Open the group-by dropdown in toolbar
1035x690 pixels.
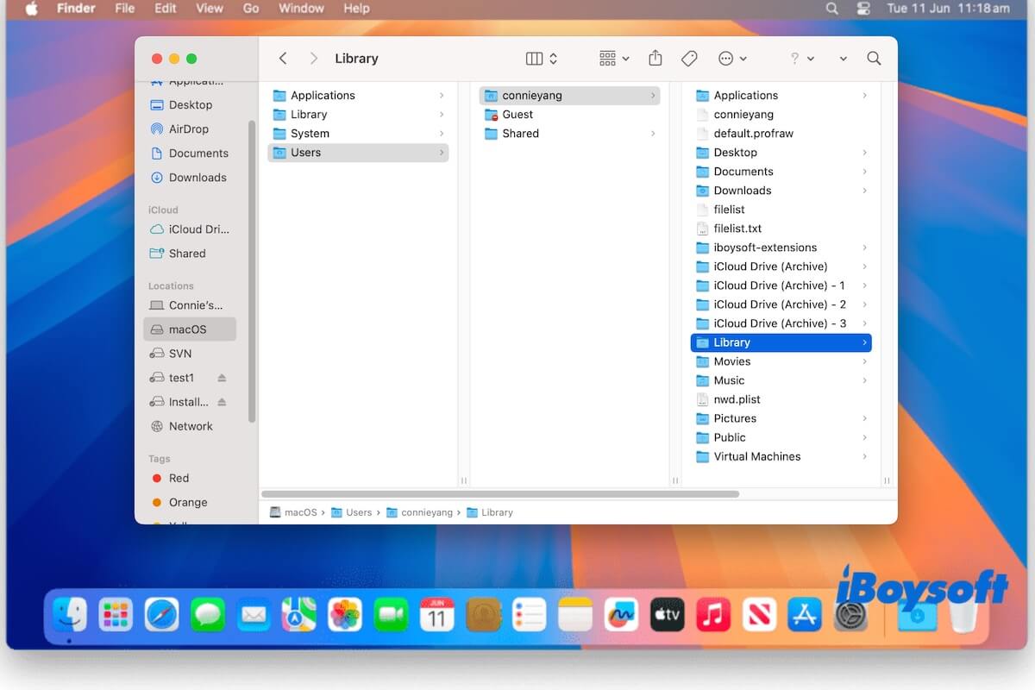coord(614,59)
